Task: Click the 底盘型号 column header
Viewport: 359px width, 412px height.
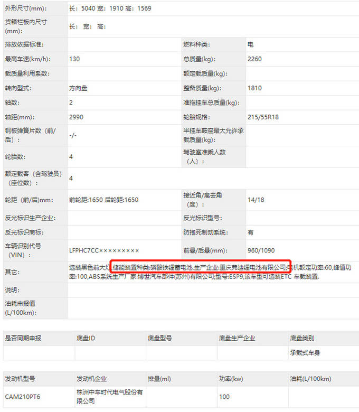Action: tap(159, 338)
